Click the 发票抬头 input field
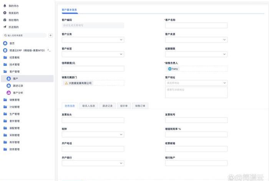Viewport: 269px width, 181px height. pyautogui.click(x=93, y=120)
